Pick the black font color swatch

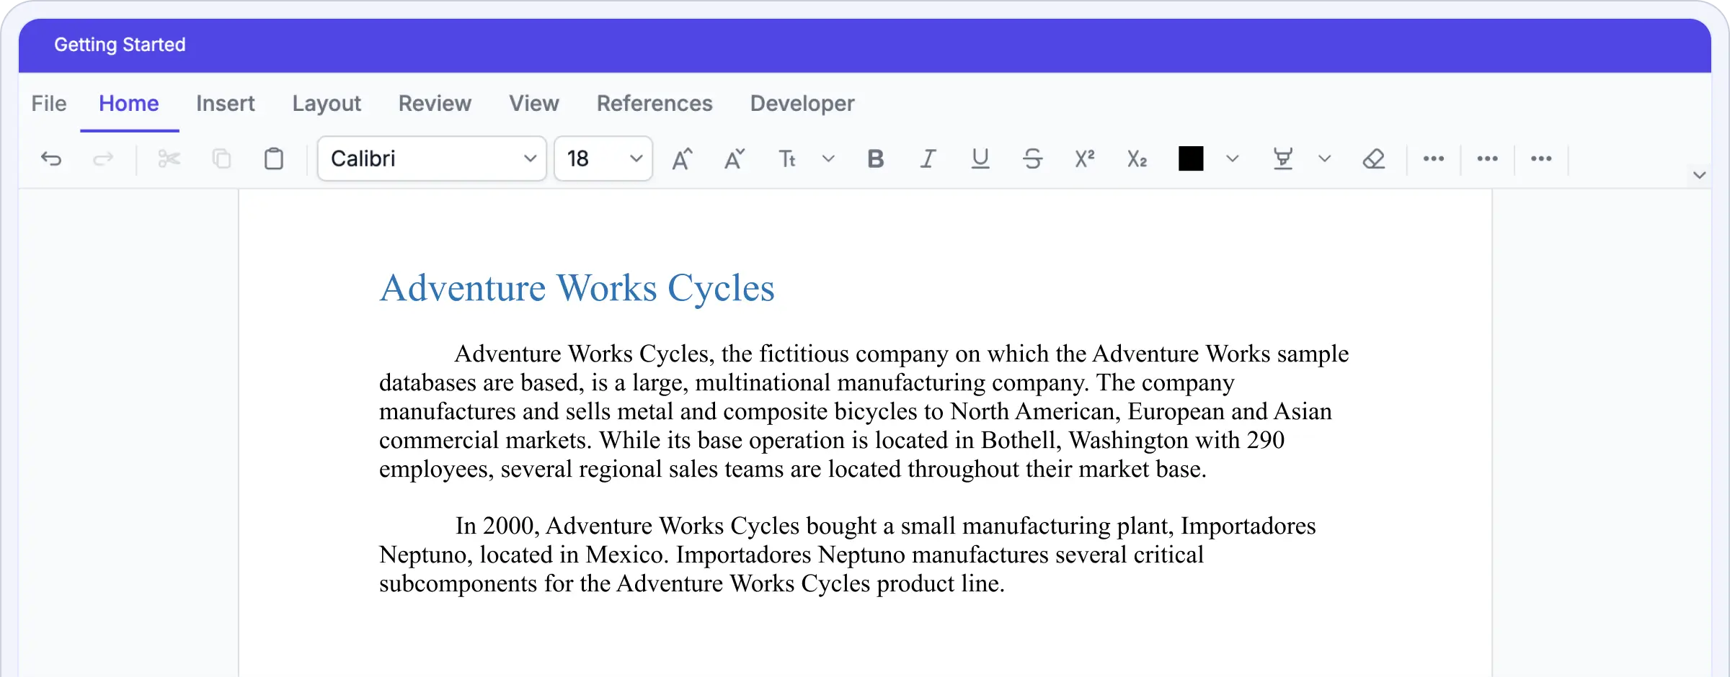tap(1192, 158)
